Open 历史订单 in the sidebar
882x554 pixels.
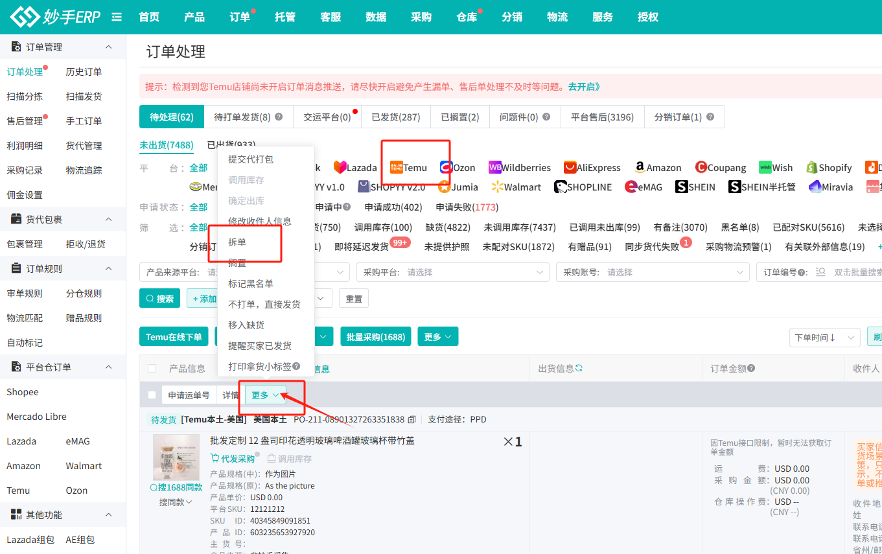(84, 72)
